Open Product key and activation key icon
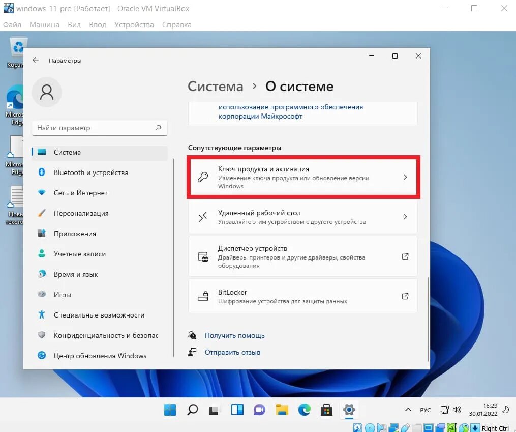This screenshot has height=432, width=516. 203,177
